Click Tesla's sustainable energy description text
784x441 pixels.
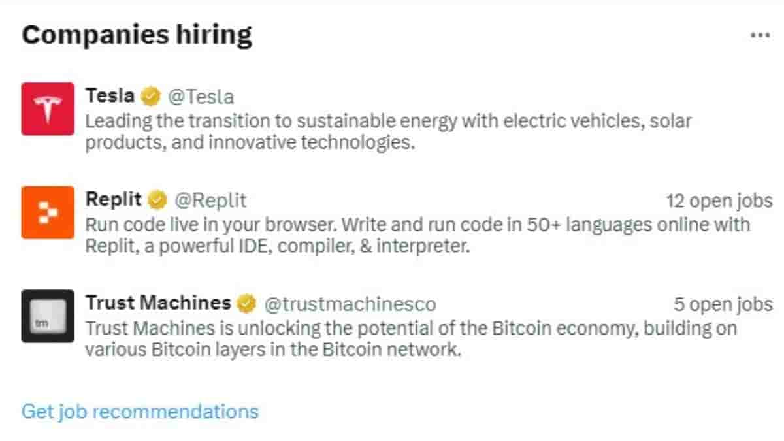coord(388,131)
